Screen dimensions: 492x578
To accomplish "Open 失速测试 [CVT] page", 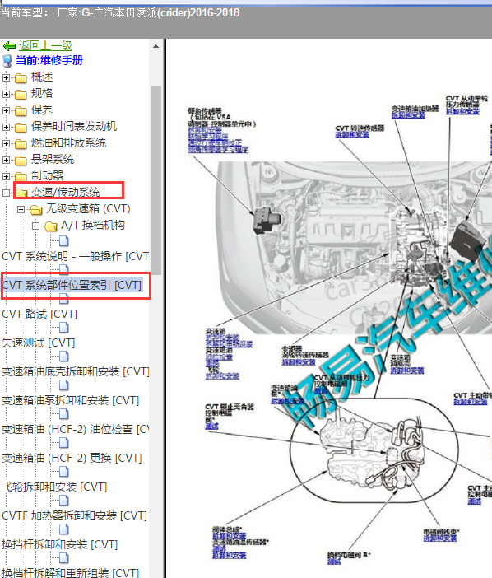I will point(39,343).
